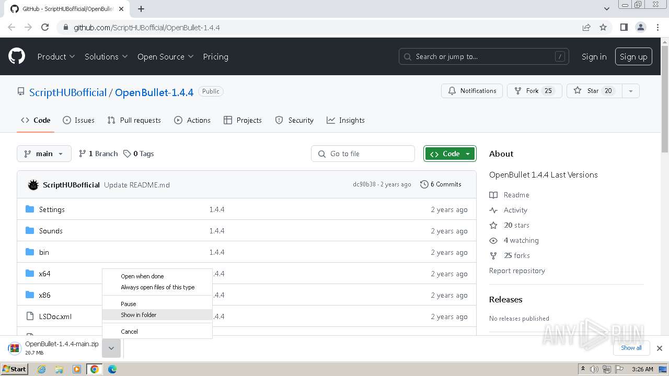Viewport: 669px width, 376px height.
Task: Click the bin folder icon
Action: pos(30,252)
